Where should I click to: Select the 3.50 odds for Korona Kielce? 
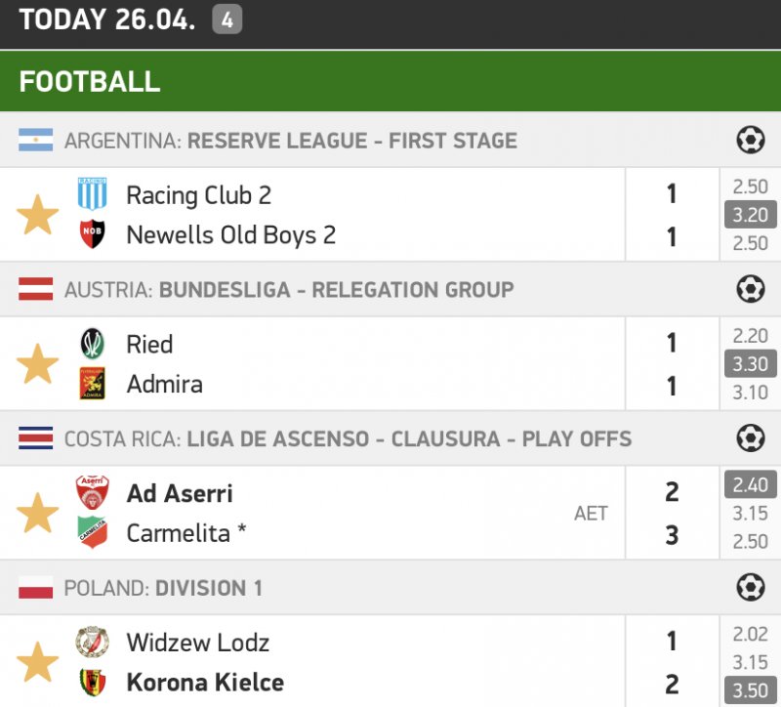click(750, 690)
